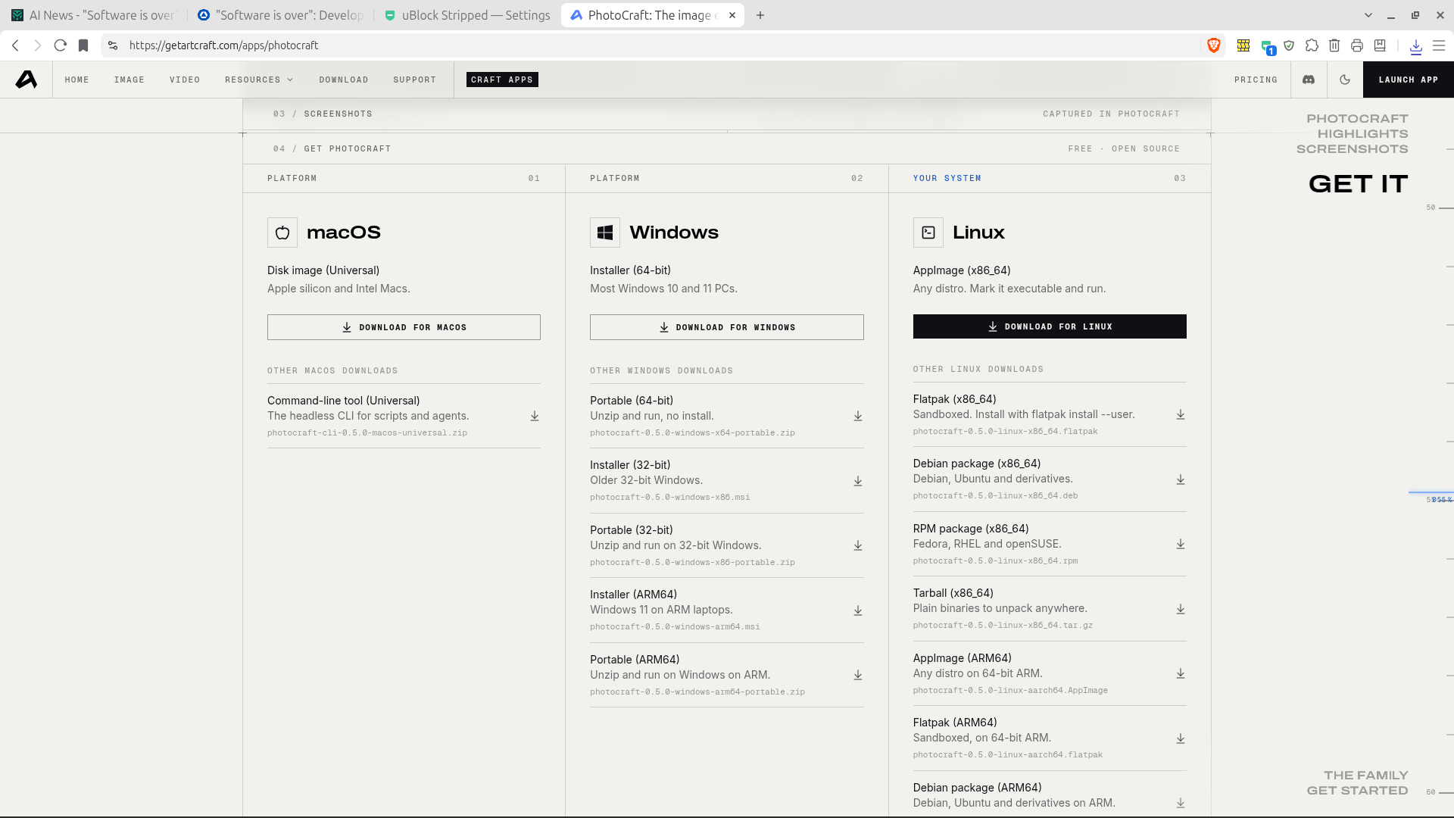
Task: Open a new browser tab
Action: click(760, 15)
